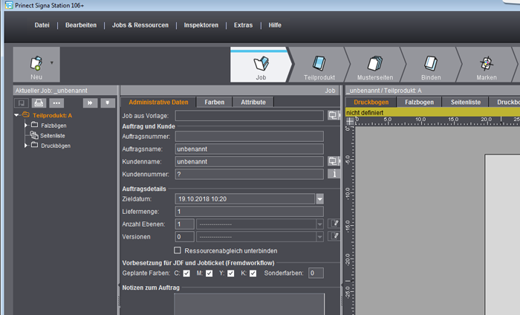Click the collapse-down arrow icon in browser toolbar
520x315 pixels.
tap(108, 103)
